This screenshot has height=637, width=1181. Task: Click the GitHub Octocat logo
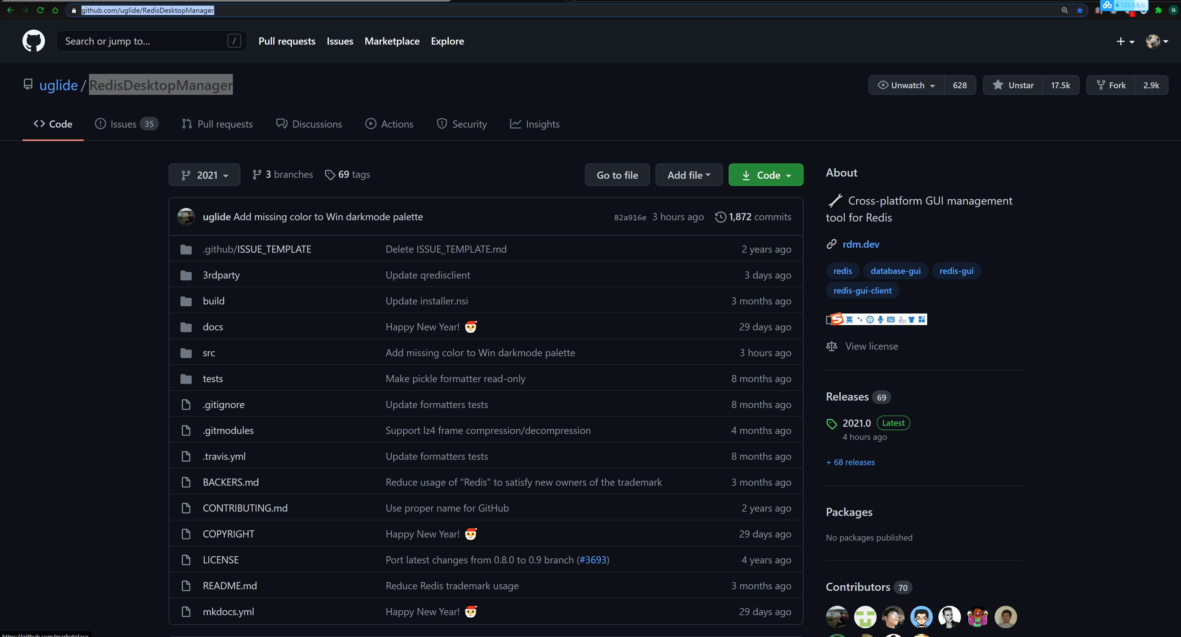click(33, 41)
